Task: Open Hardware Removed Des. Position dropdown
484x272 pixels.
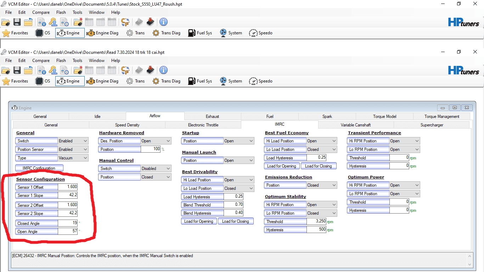Action: pyautogui.click(x=156, y=141)
